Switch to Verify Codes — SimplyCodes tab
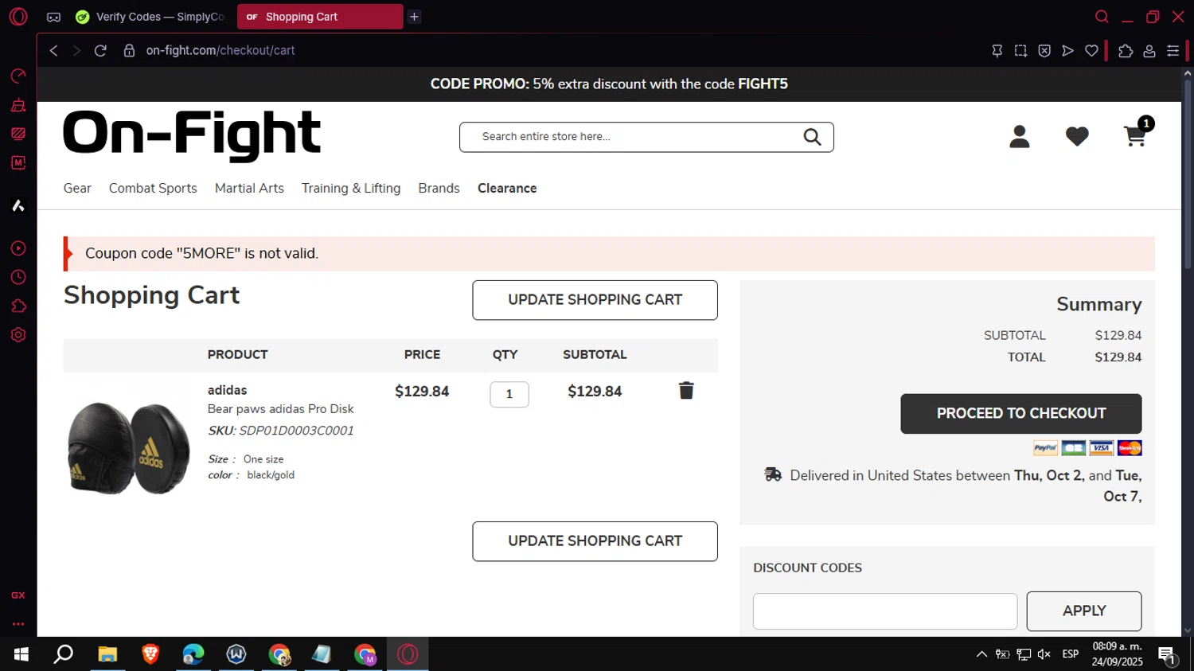Image resolution: width=1194 pixels, height=671 pixels. pyautogui.click(x=150, y=17)
